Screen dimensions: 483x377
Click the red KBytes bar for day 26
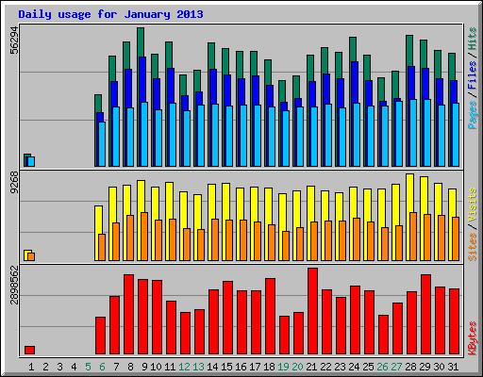(383, 335)
